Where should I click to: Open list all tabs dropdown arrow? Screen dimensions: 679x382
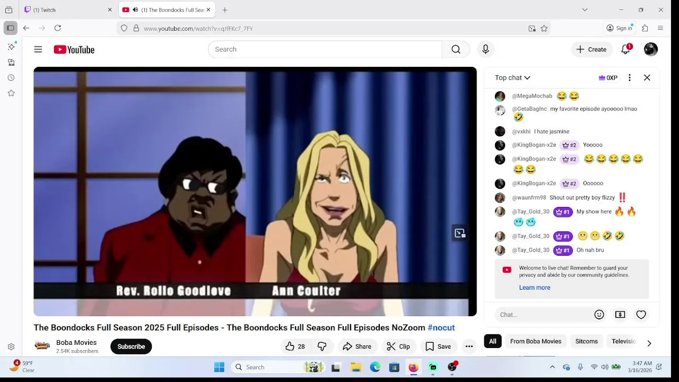[x=585, y=10]
